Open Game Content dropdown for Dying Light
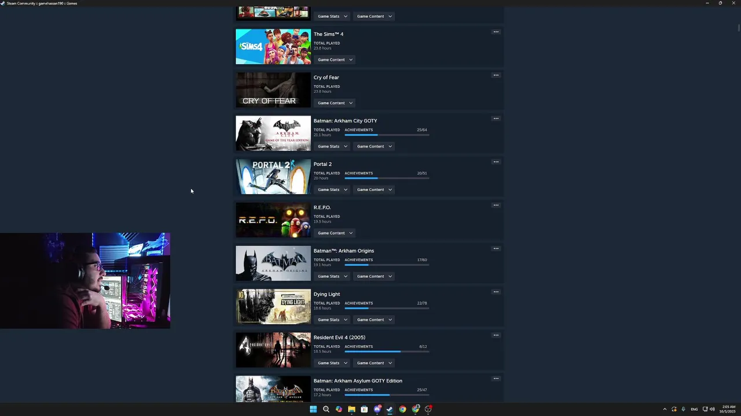Image resolution: width=741 pixels, height=416 pixels. click(374, 320)
